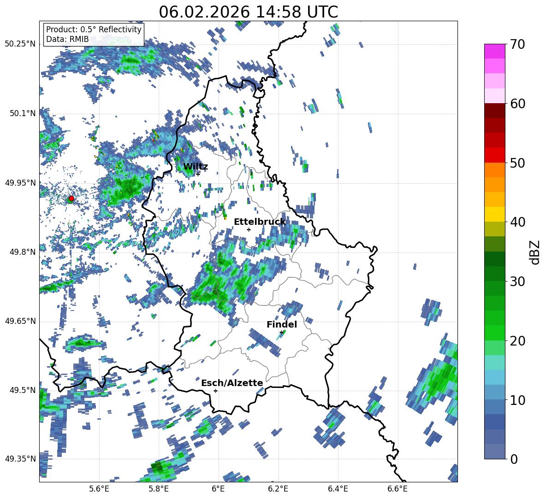546x498 pixels.
Task: Click the Wiltz city label
Action: tap(196, 167)
